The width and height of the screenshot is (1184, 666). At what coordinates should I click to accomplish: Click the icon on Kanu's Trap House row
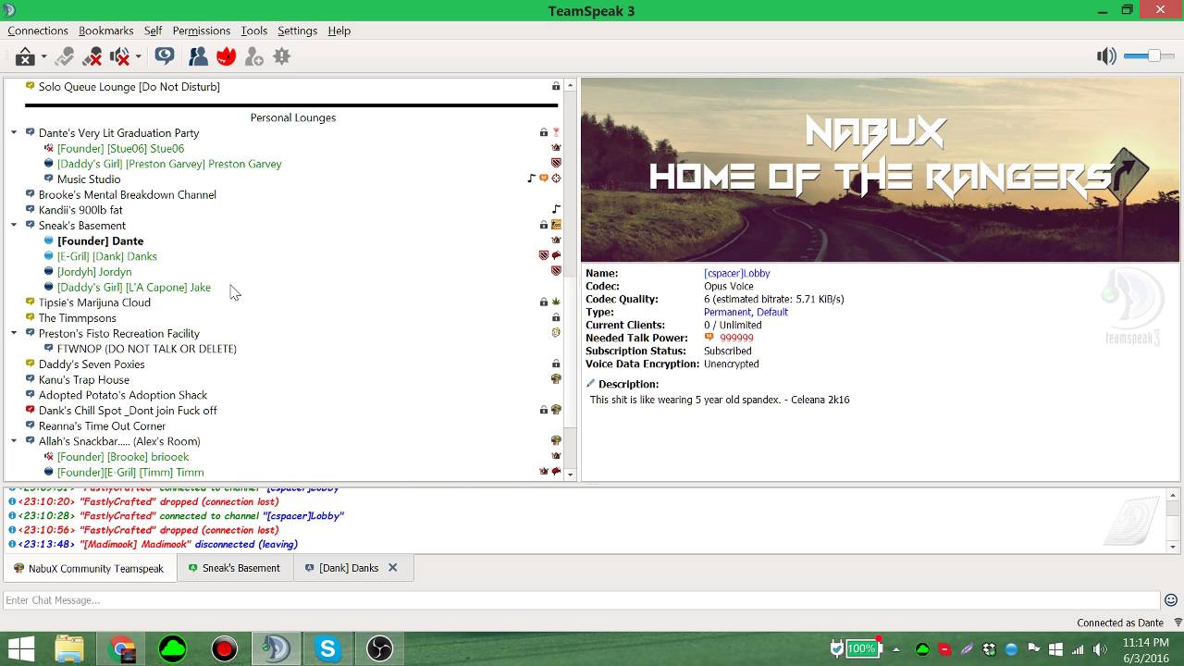pos(556,379)
